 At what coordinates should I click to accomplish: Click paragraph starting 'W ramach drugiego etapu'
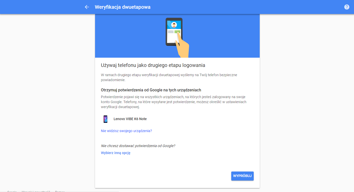169,77
